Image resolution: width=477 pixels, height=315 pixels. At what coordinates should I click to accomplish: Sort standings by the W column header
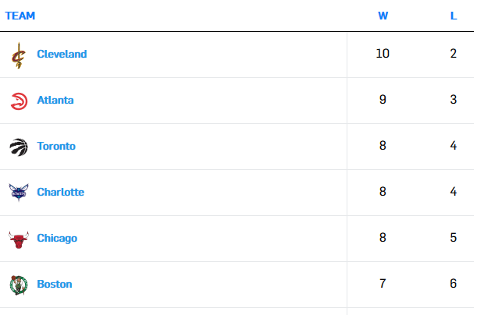[x=383, y=16]
